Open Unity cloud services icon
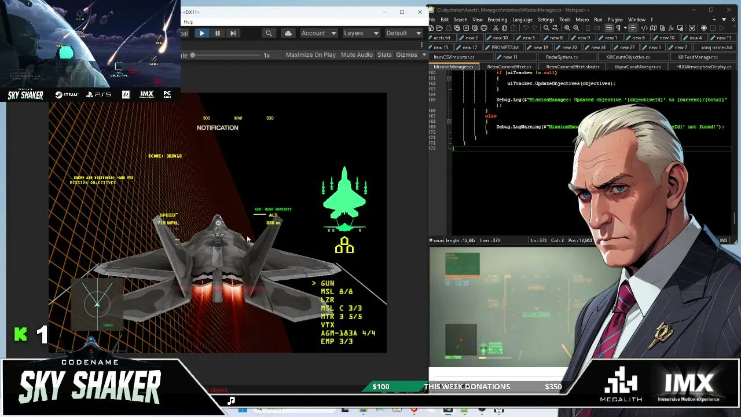 (288, 34)
